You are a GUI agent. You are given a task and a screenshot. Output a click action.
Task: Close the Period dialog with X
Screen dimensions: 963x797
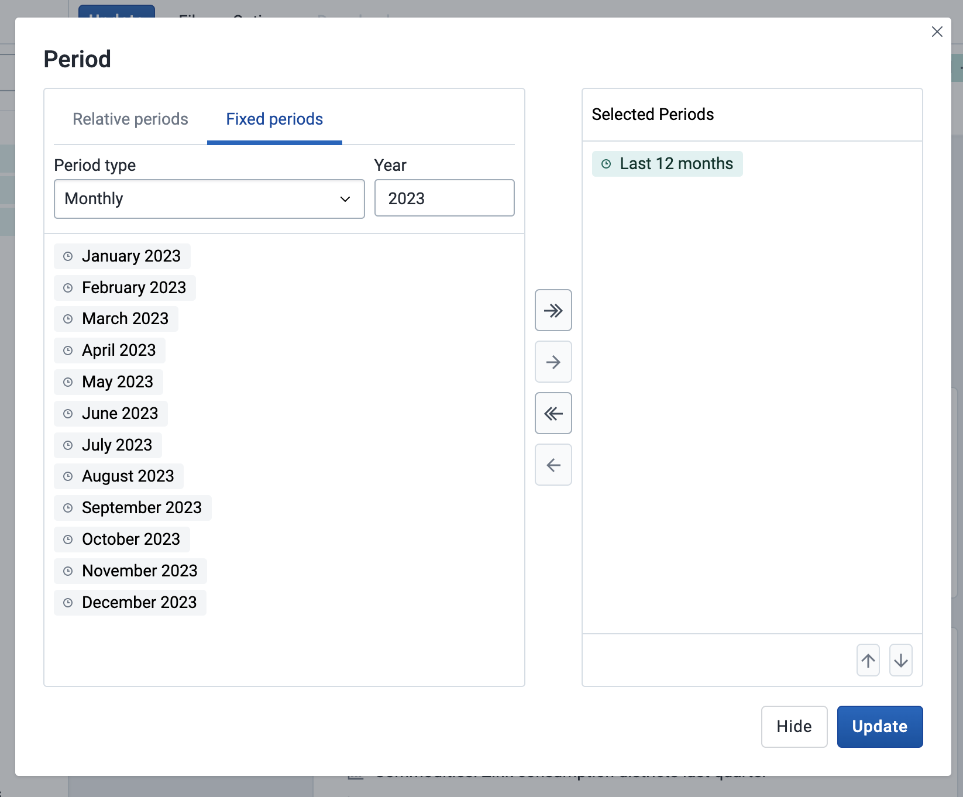point(937,32)
